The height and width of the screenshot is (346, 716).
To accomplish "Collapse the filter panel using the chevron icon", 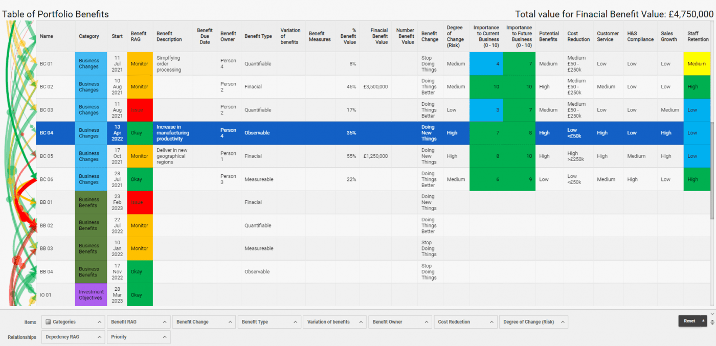I will [x=712, y=314].
